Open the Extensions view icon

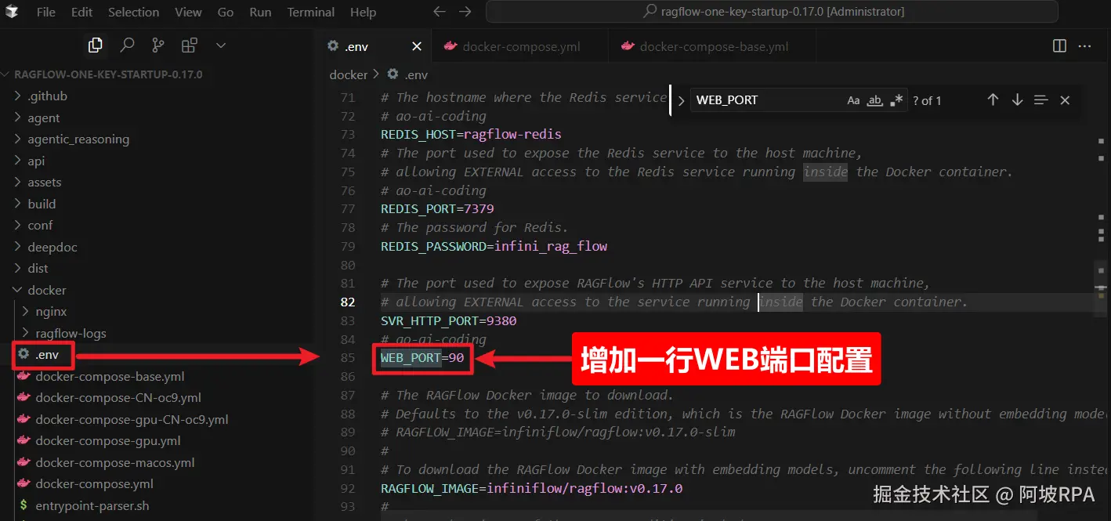[x=190, y=45]
